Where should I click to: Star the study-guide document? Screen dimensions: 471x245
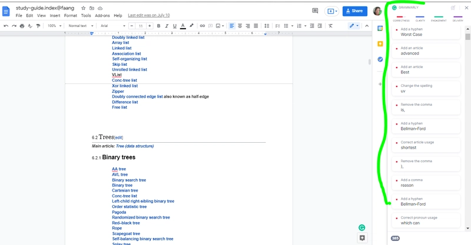coord(84,8)
